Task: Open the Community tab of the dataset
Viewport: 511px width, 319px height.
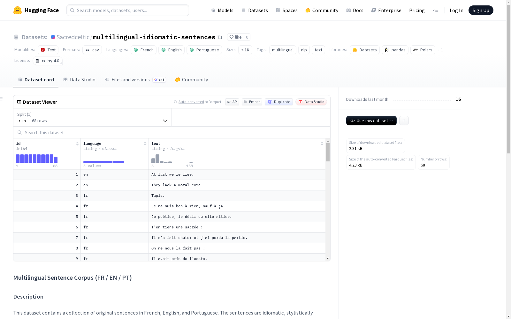Action: [192, 80]
